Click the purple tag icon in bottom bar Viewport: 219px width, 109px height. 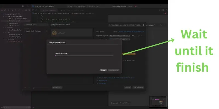tap(33, 107)
